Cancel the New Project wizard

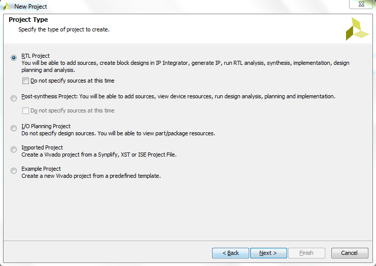[x=350, y=253]
